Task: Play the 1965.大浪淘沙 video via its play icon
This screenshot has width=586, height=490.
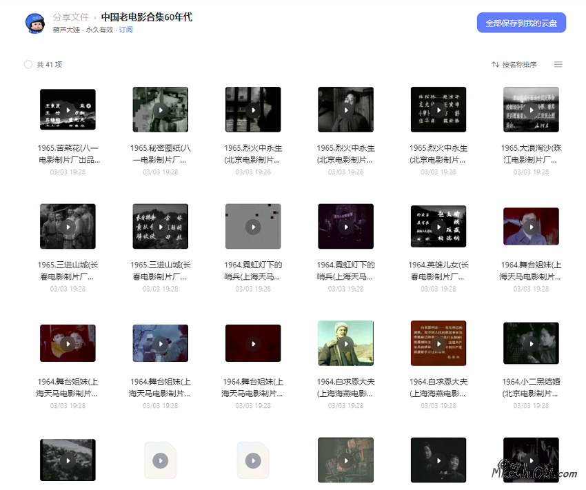Action: [531, 109]
